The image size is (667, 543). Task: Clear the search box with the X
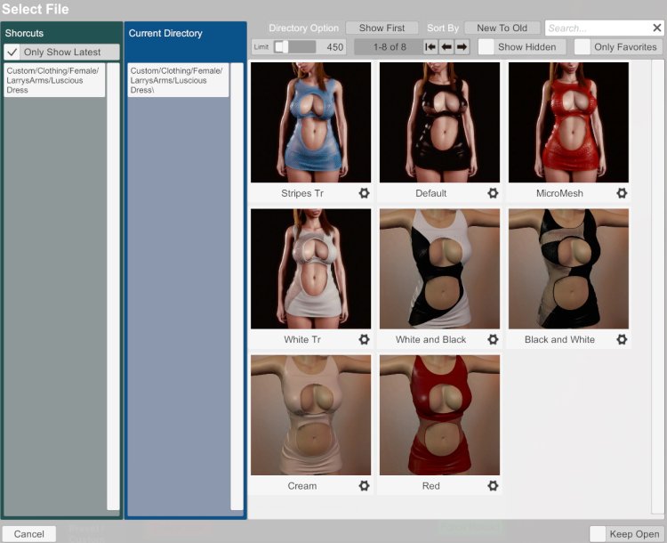(656, 28)
